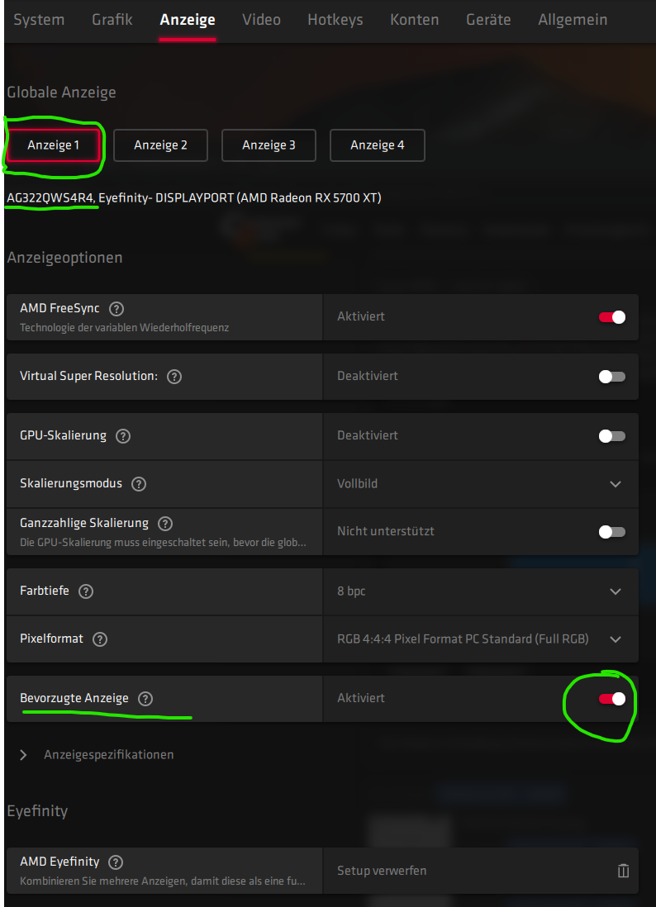The image size is (656, 907).
Task: Click the AG322QWS4R4 display name text
Action: [50, 197]
